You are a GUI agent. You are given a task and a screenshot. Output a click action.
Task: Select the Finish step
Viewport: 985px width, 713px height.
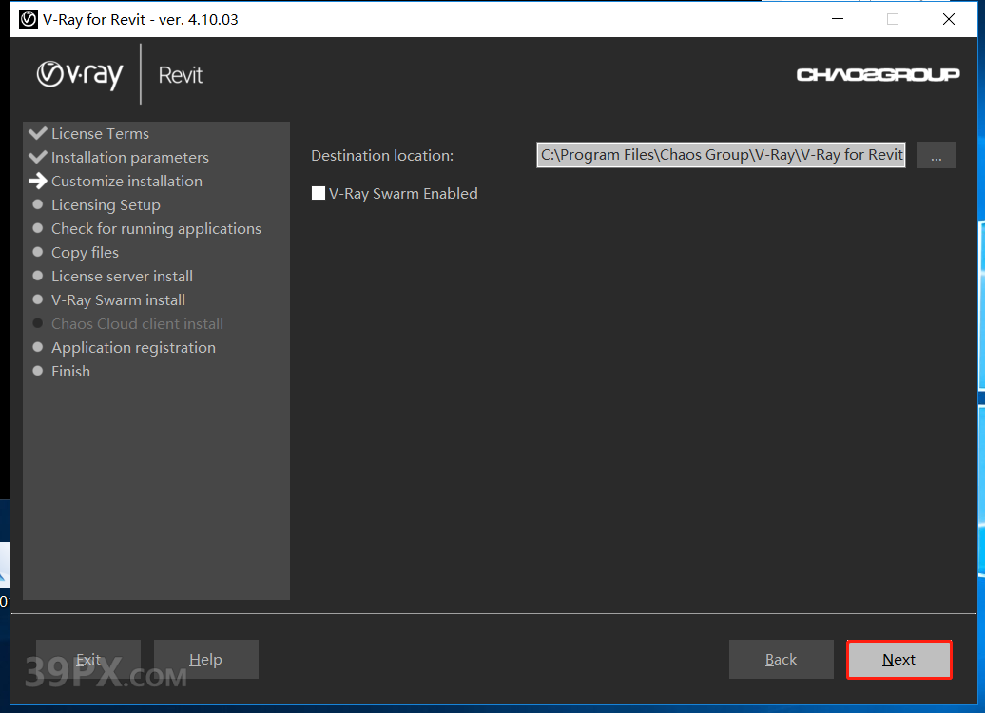tap(70, 372)
